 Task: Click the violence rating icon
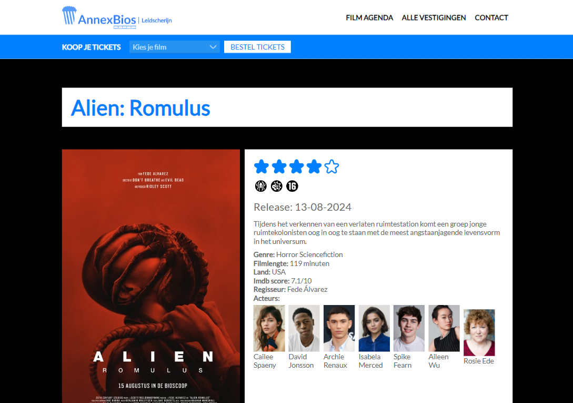(277, 186)
